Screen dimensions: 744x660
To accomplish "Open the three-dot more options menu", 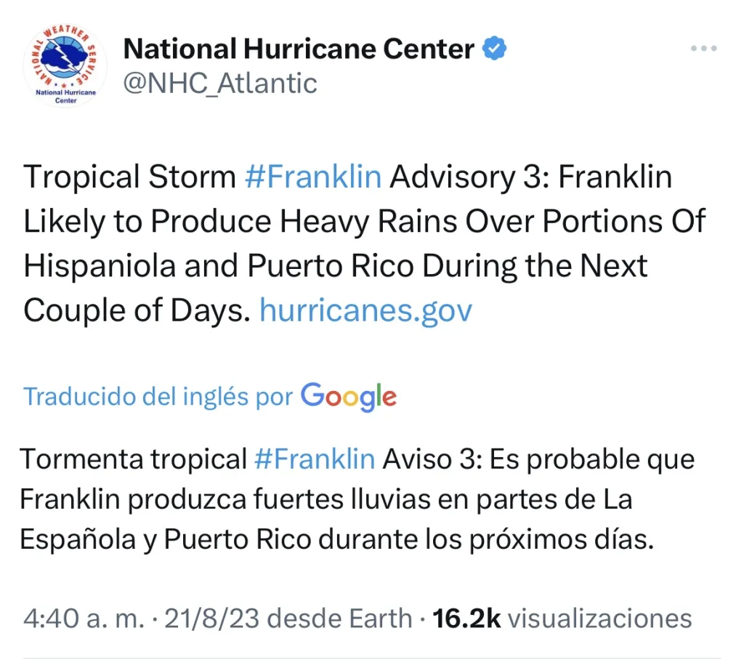I will (703, 49).
